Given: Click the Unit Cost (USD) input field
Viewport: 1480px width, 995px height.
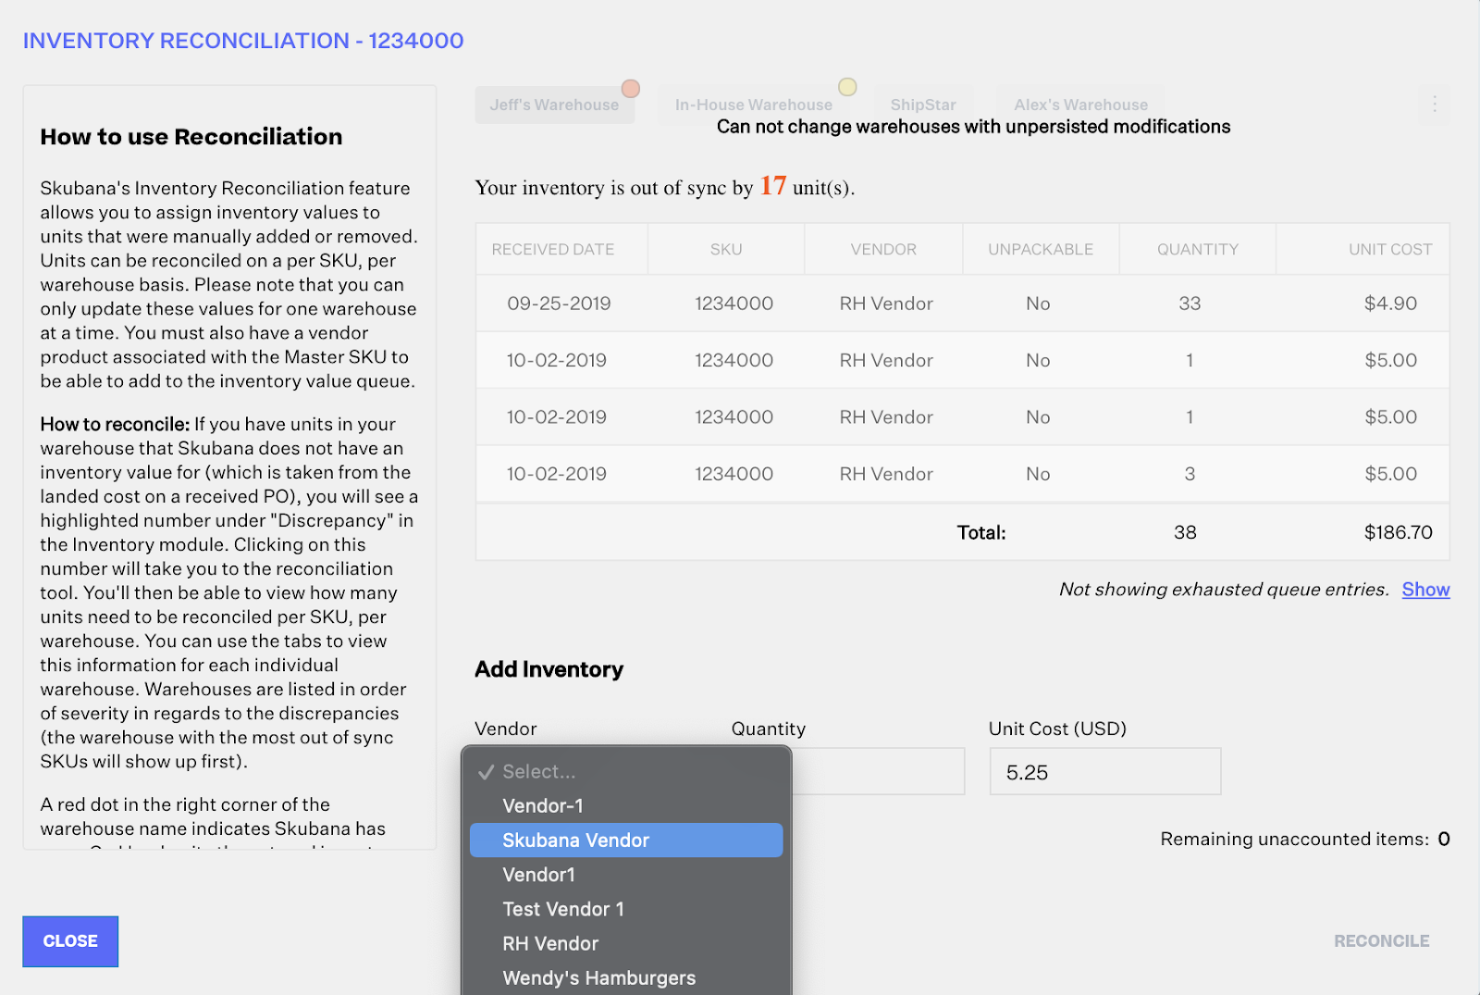Looking at the screenshot, I should [1105, 772].
